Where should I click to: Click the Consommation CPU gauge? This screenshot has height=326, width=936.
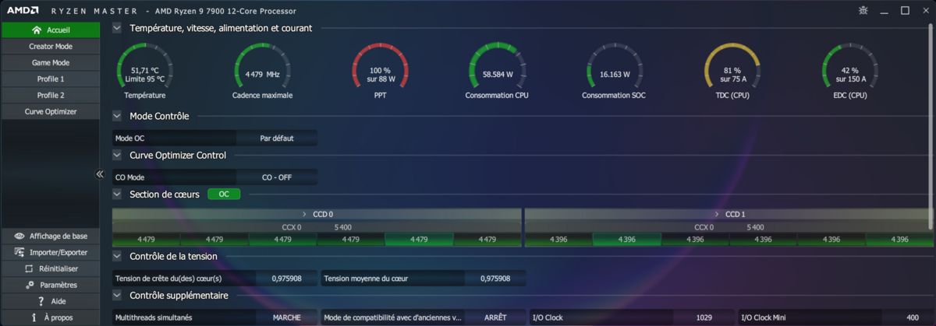(498, 70)
